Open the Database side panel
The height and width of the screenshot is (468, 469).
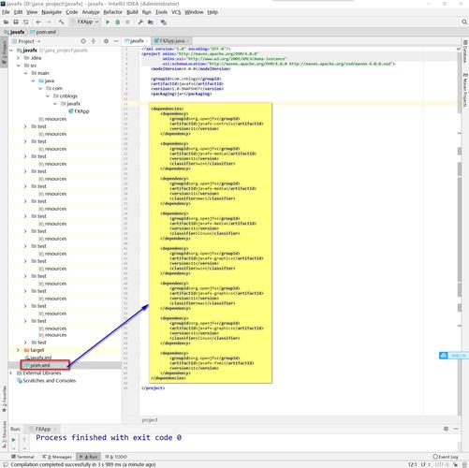click(465, 51)
